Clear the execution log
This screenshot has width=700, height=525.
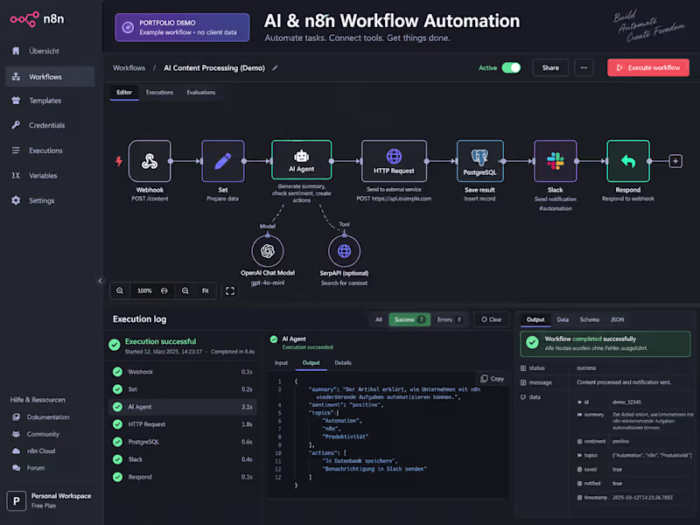492,319
